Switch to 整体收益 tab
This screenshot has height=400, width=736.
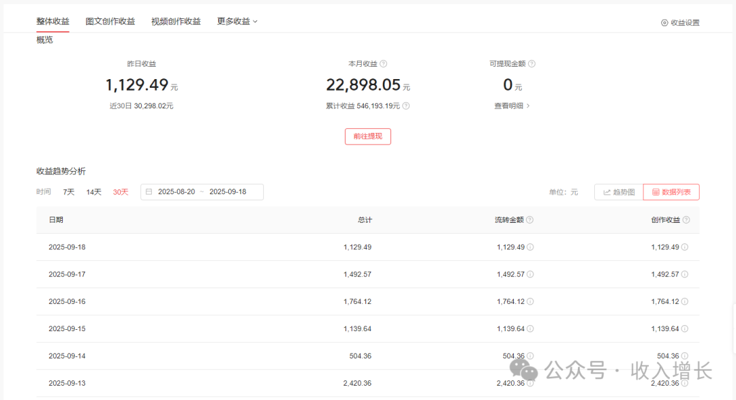[53, 22]
